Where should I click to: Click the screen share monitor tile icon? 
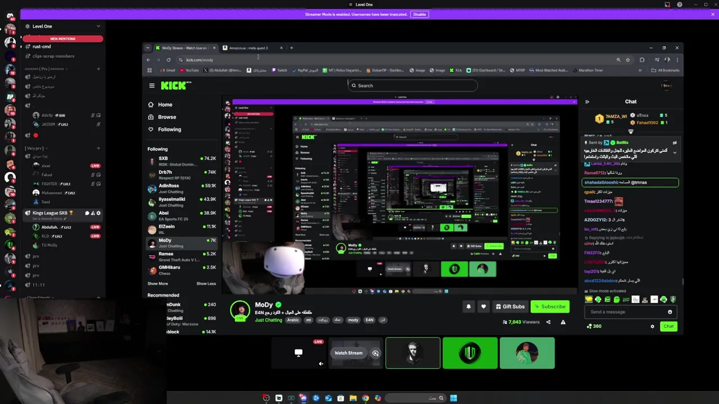click(x=298, y=353)
